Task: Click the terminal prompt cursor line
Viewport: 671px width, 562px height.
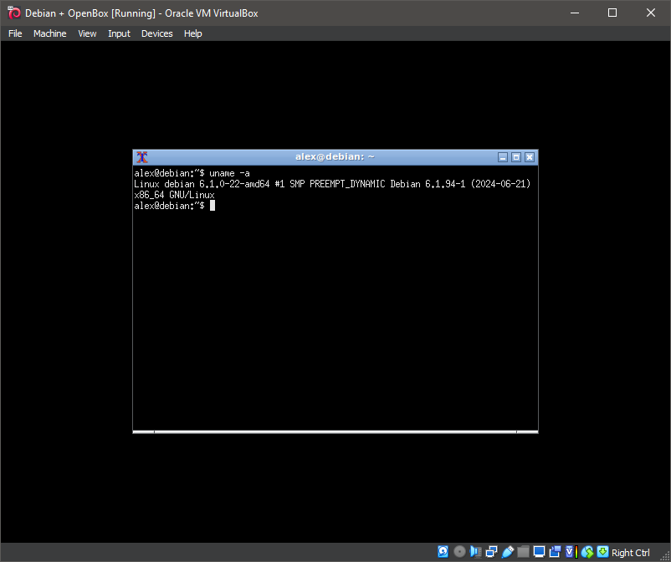Action: (x=213, y=206)
